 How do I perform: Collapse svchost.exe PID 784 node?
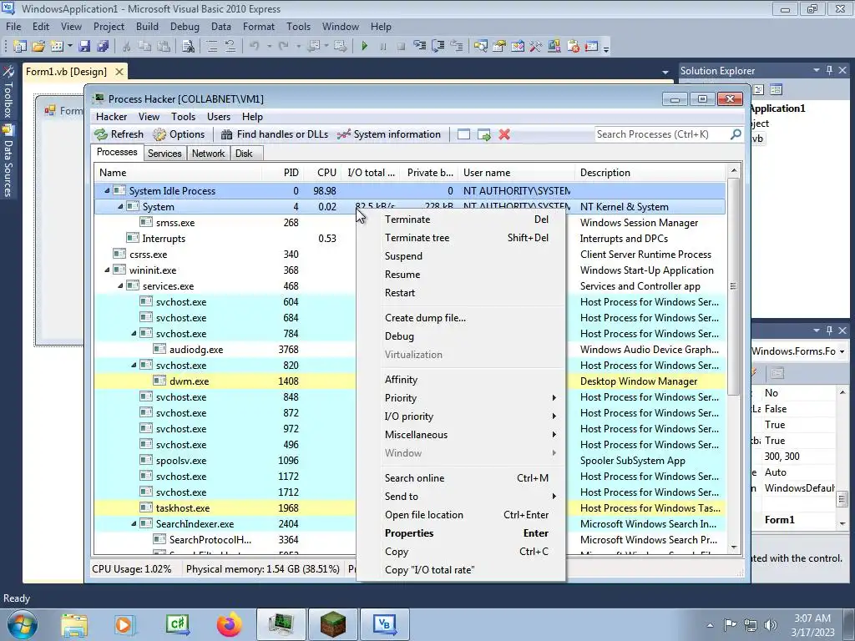point(134,333)
